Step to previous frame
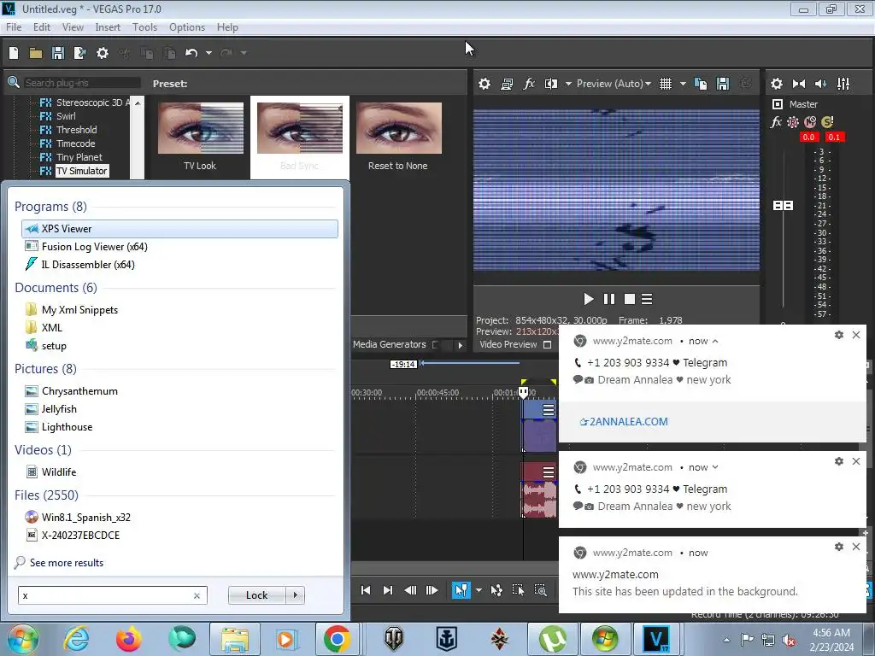Viewport: 875px width, 656px height. tap(410, 590)
